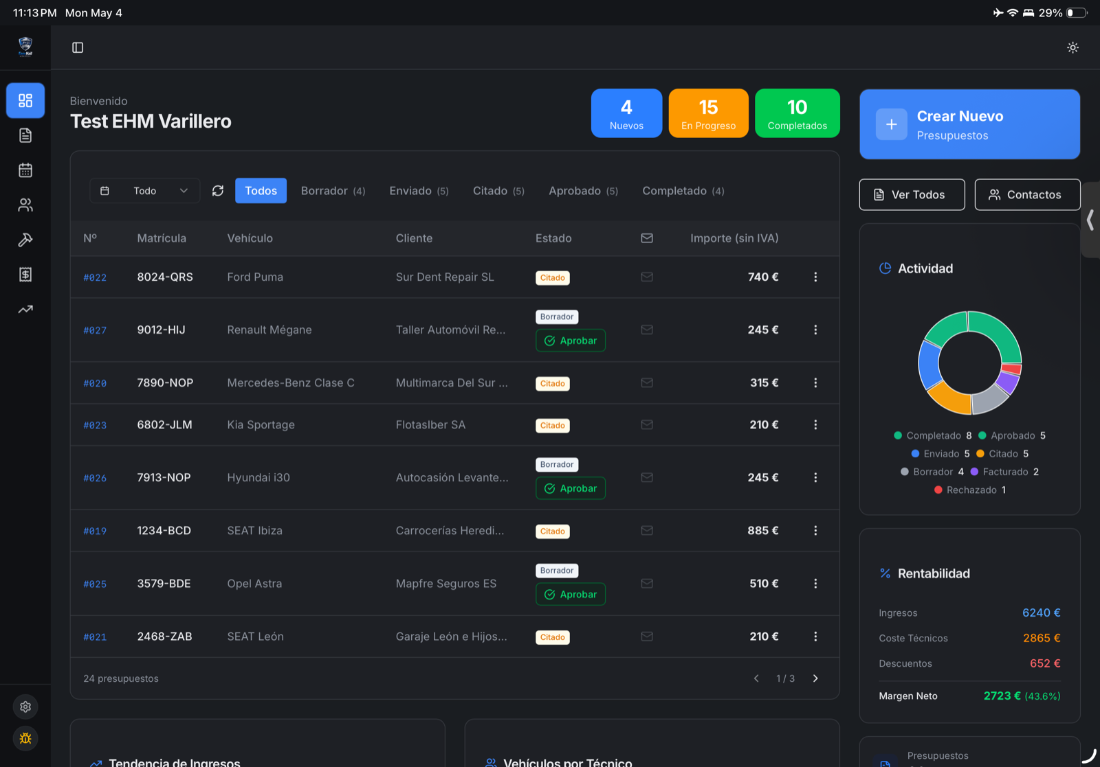Image resolution: width=1100 pixels, height=767 pixels.
Task: Approve budget #027 with Aprobar
Action: pyautogui.click(x=571, y=341)
